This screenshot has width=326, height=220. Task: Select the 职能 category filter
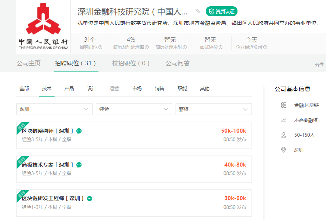[182, 88]
